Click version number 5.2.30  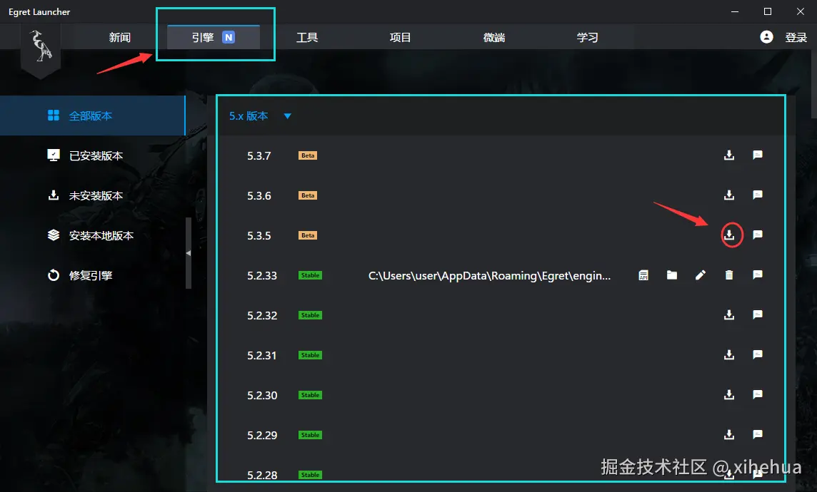[262, 395]
